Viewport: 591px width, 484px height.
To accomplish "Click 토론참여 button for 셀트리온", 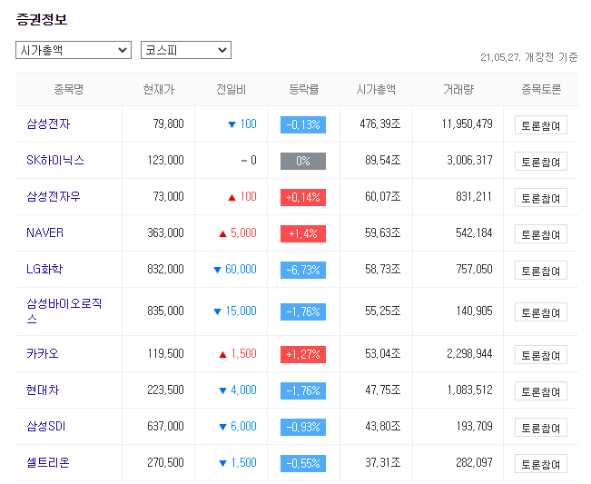I will (541, 464).
